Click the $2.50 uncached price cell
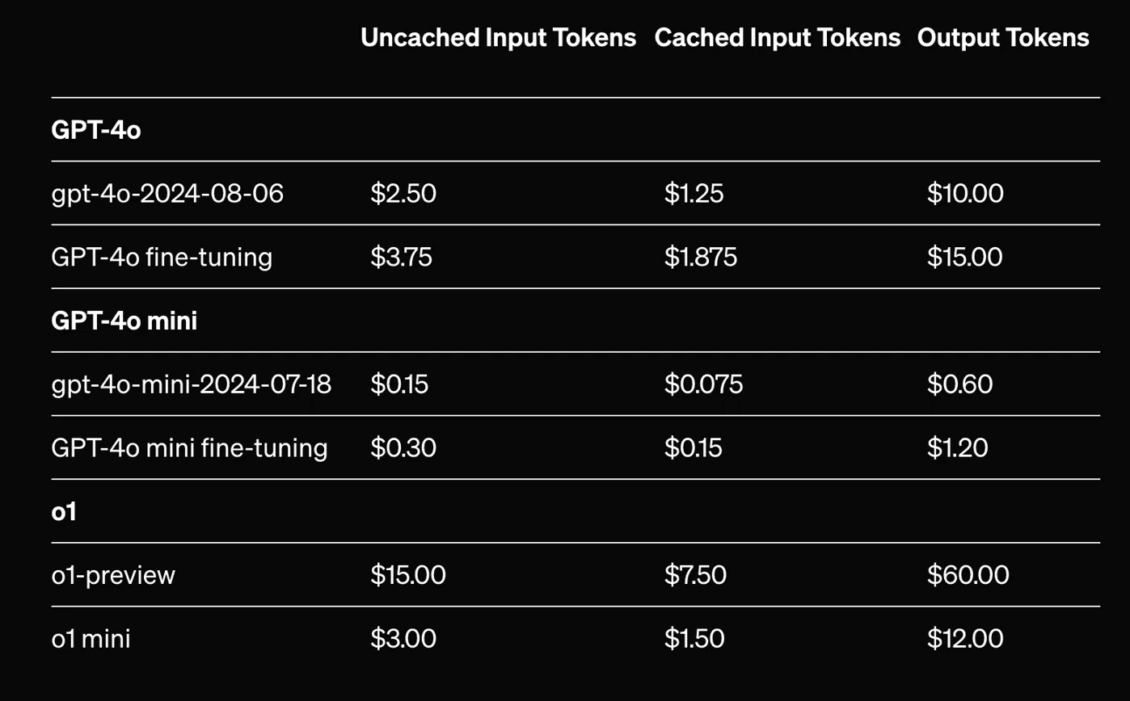This screenshot has height=701, width=1130. (x=403, y=194)
